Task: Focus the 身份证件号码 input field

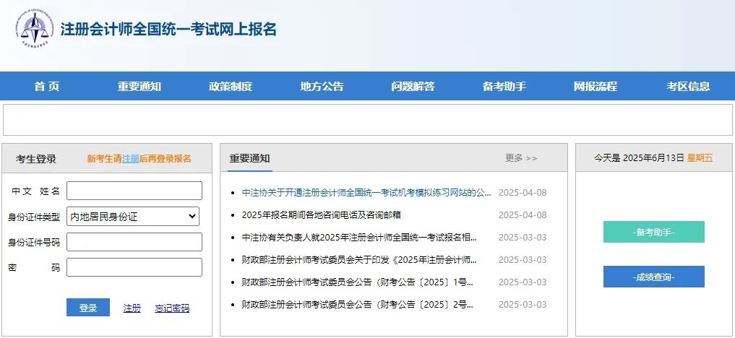Action: pyautogui.click(x=134, y=242)
